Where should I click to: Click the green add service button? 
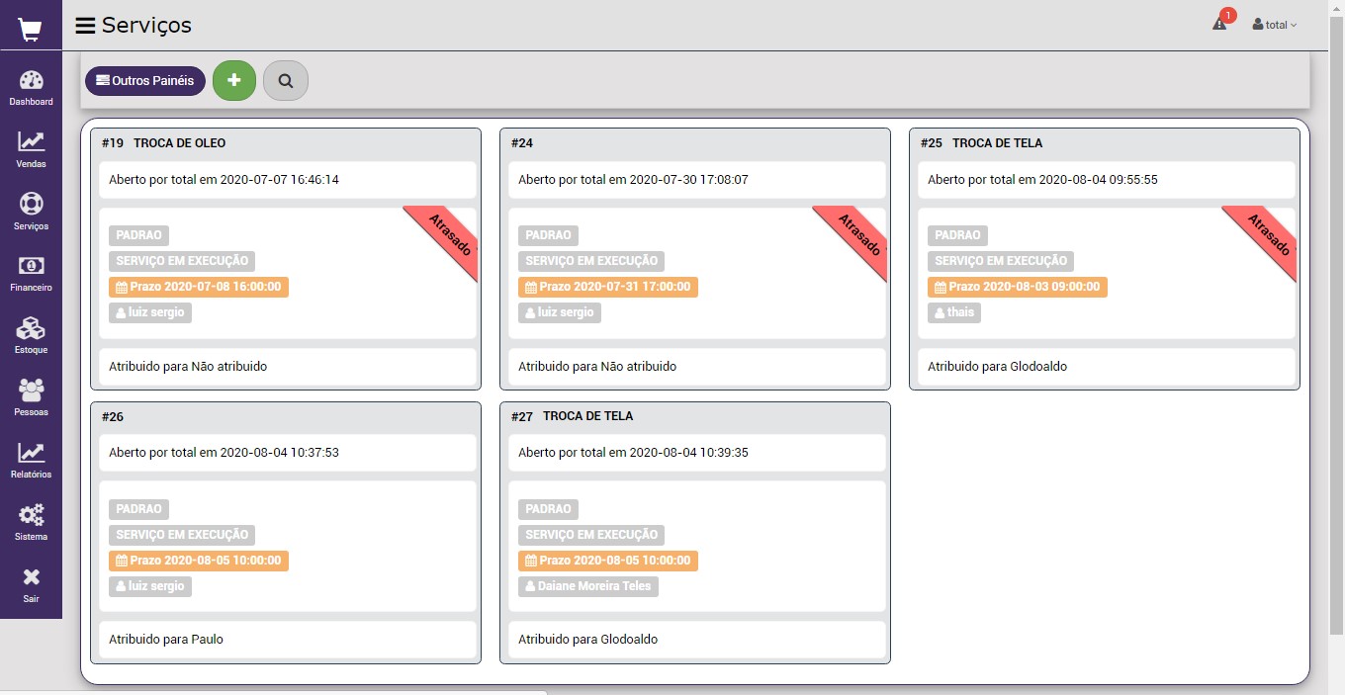tap(234, 80)
